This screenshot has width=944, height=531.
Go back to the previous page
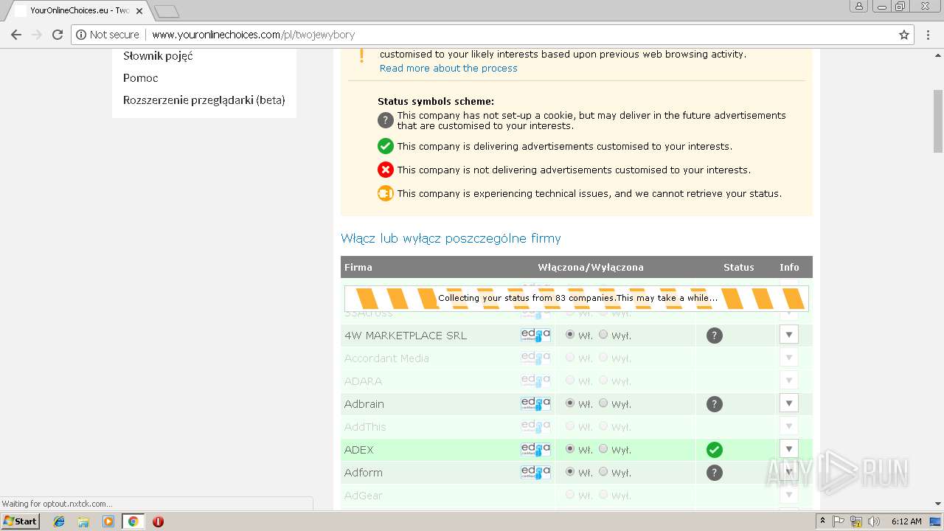tap(15, 35)
